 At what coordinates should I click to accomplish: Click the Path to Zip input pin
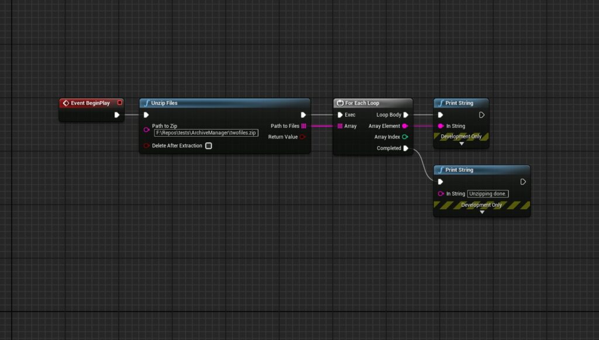point(146,130)
